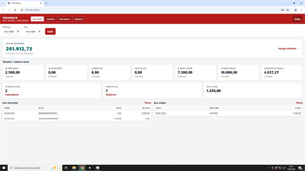Click the TEXONB2B brand logo text

10,18
